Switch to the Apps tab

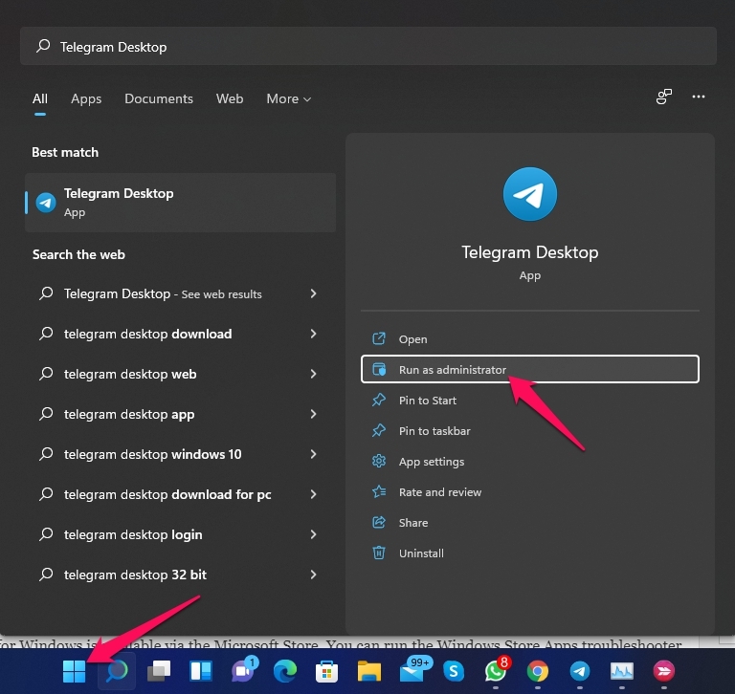pyautogui.click(x=86, y=98)
